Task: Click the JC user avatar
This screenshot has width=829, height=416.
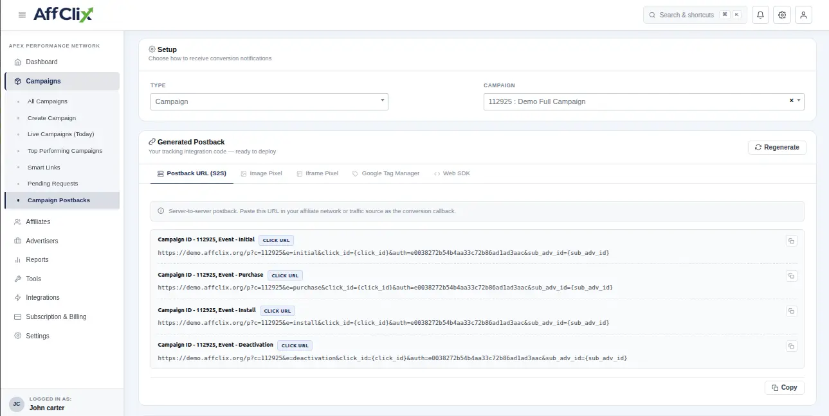Action: tap(17, 404)
